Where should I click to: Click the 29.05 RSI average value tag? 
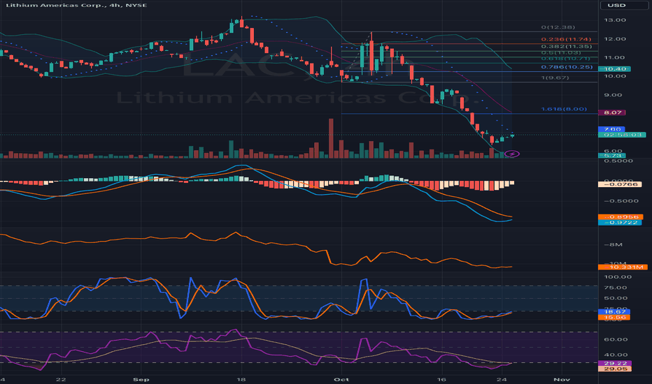coord(615,369)
